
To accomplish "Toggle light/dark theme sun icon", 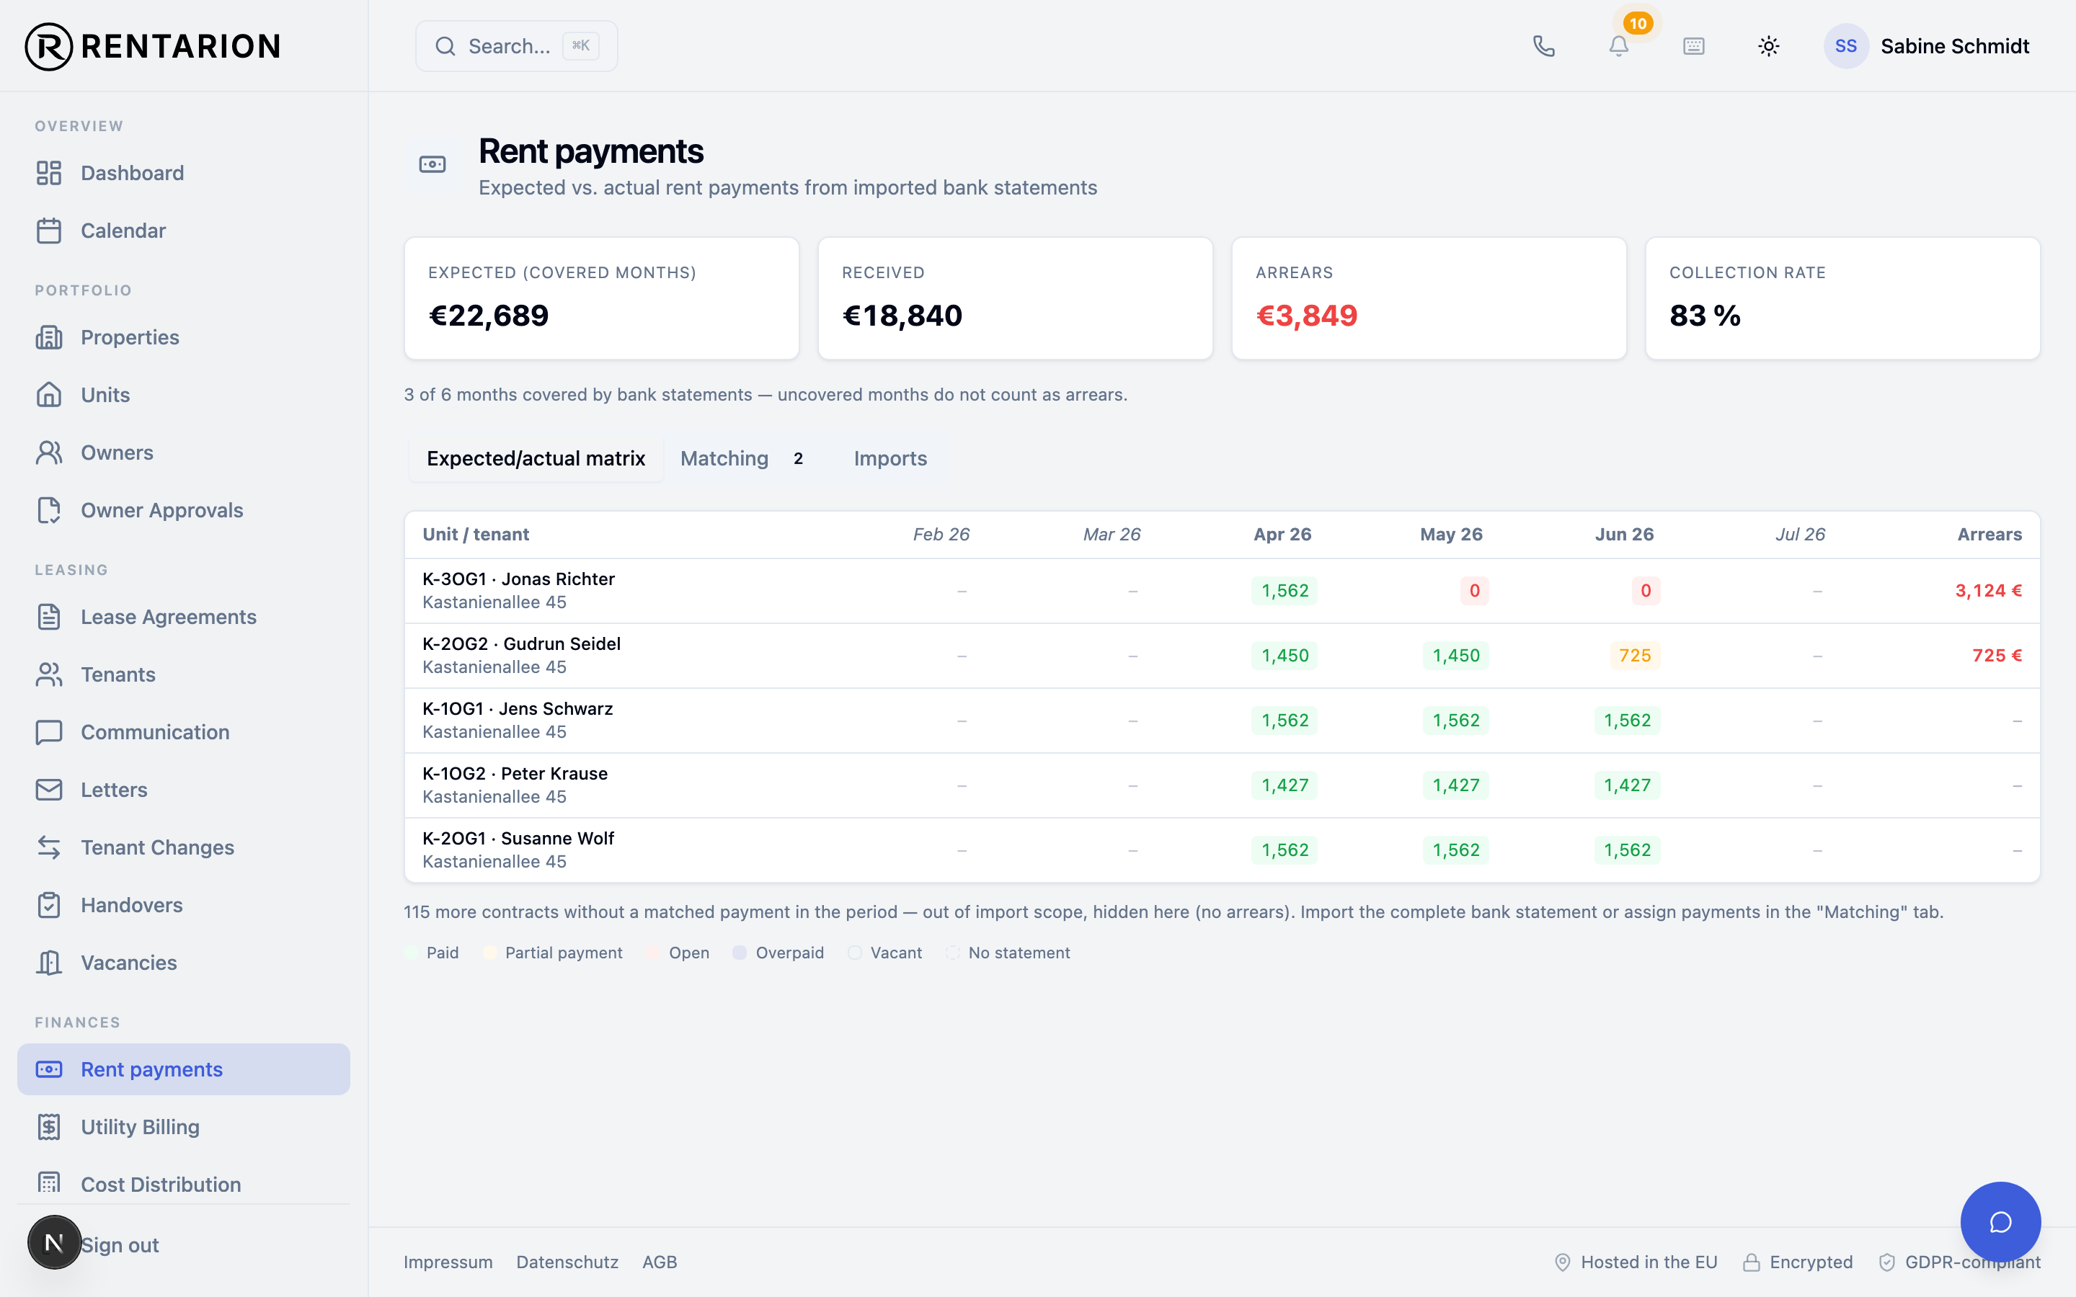I will click(x=1769, y=46).
